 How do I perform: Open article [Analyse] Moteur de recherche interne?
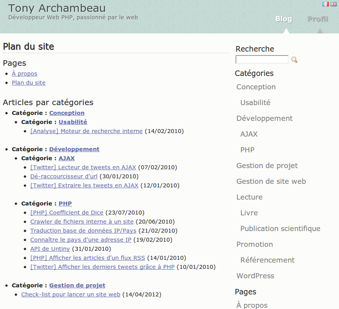click(x=86, y=131)
